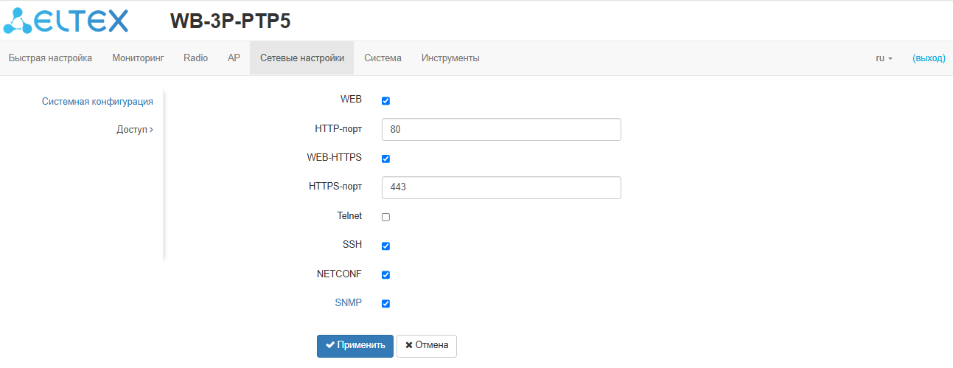Open the Radio tab
Image resolution: width=953 pixels, height=368 pixels.
click(195, 58)
